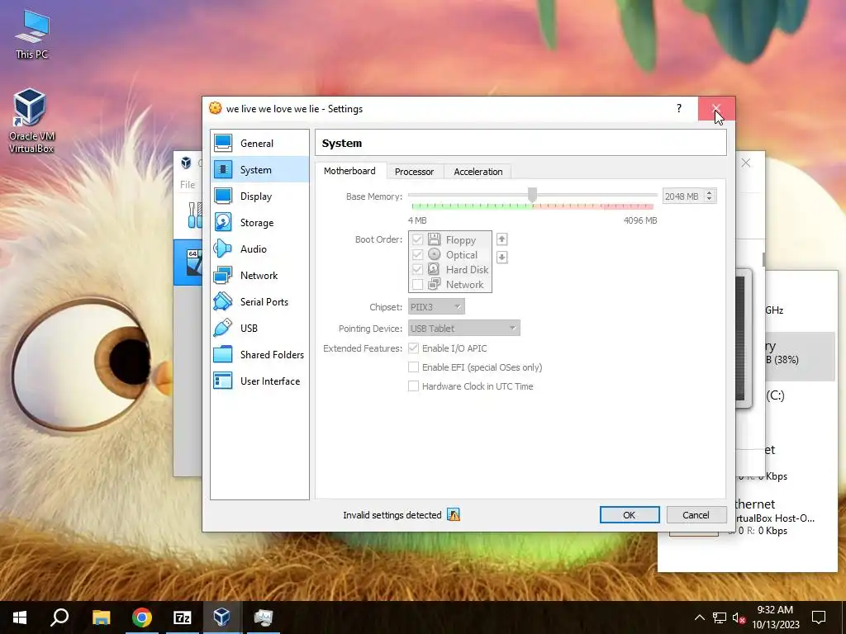Click OK to save settings
The height and width of the screenshot is (634, 846).
point(629,515)
